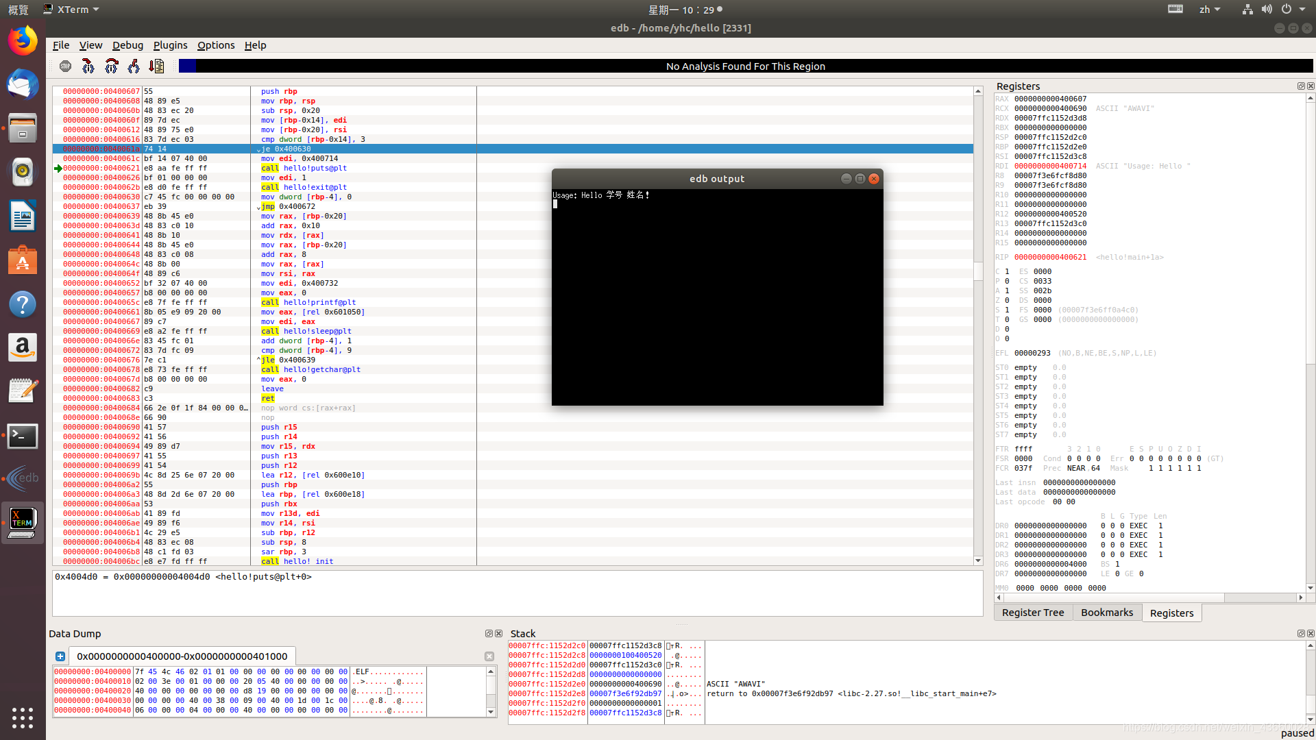The image size is (1316, 740).
Task: Close the current data dump tab
Action: coord(489,656)
